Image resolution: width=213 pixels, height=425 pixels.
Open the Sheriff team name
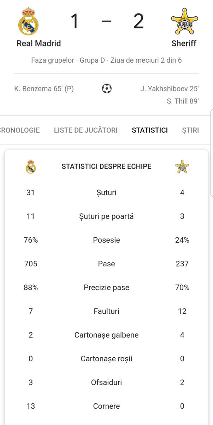tap(184, 44)
